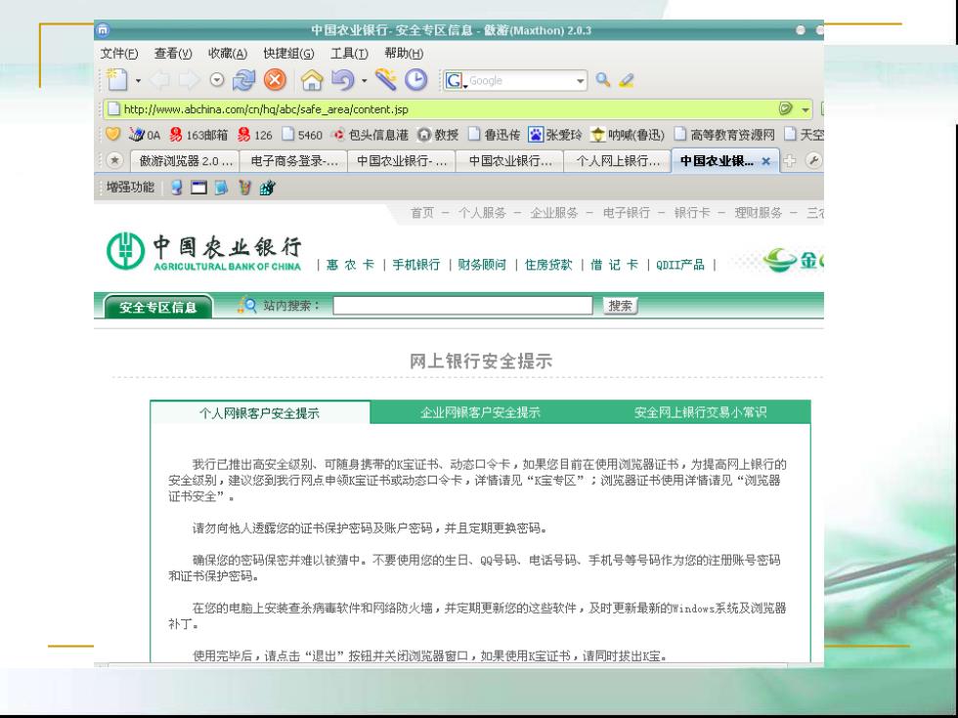Viewport: 958px width, 718px height.
Task: Open the OA bookmark
Action: tap(145, 135)
